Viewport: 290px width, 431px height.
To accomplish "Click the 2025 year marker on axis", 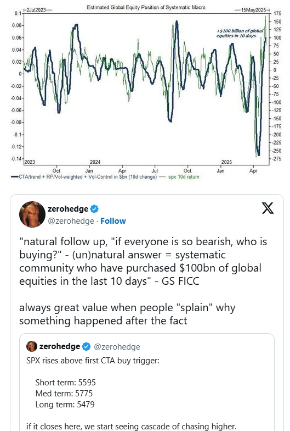I will (x=226, y=162).
